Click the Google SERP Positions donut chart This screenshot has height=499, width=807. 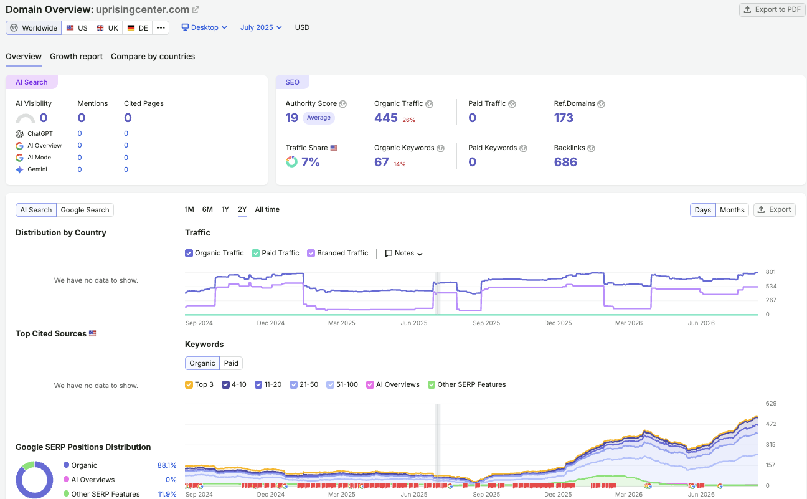coord(34,480)
